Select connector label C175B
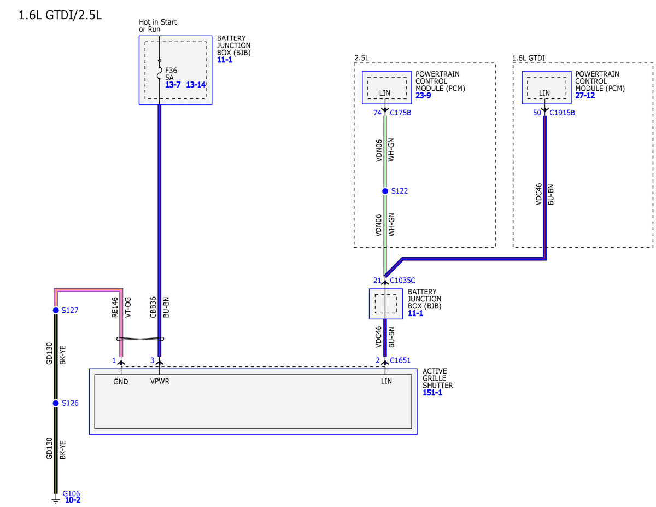Viewport: 656px width, 507px height. pyautogui.click(x=401, y=113)
